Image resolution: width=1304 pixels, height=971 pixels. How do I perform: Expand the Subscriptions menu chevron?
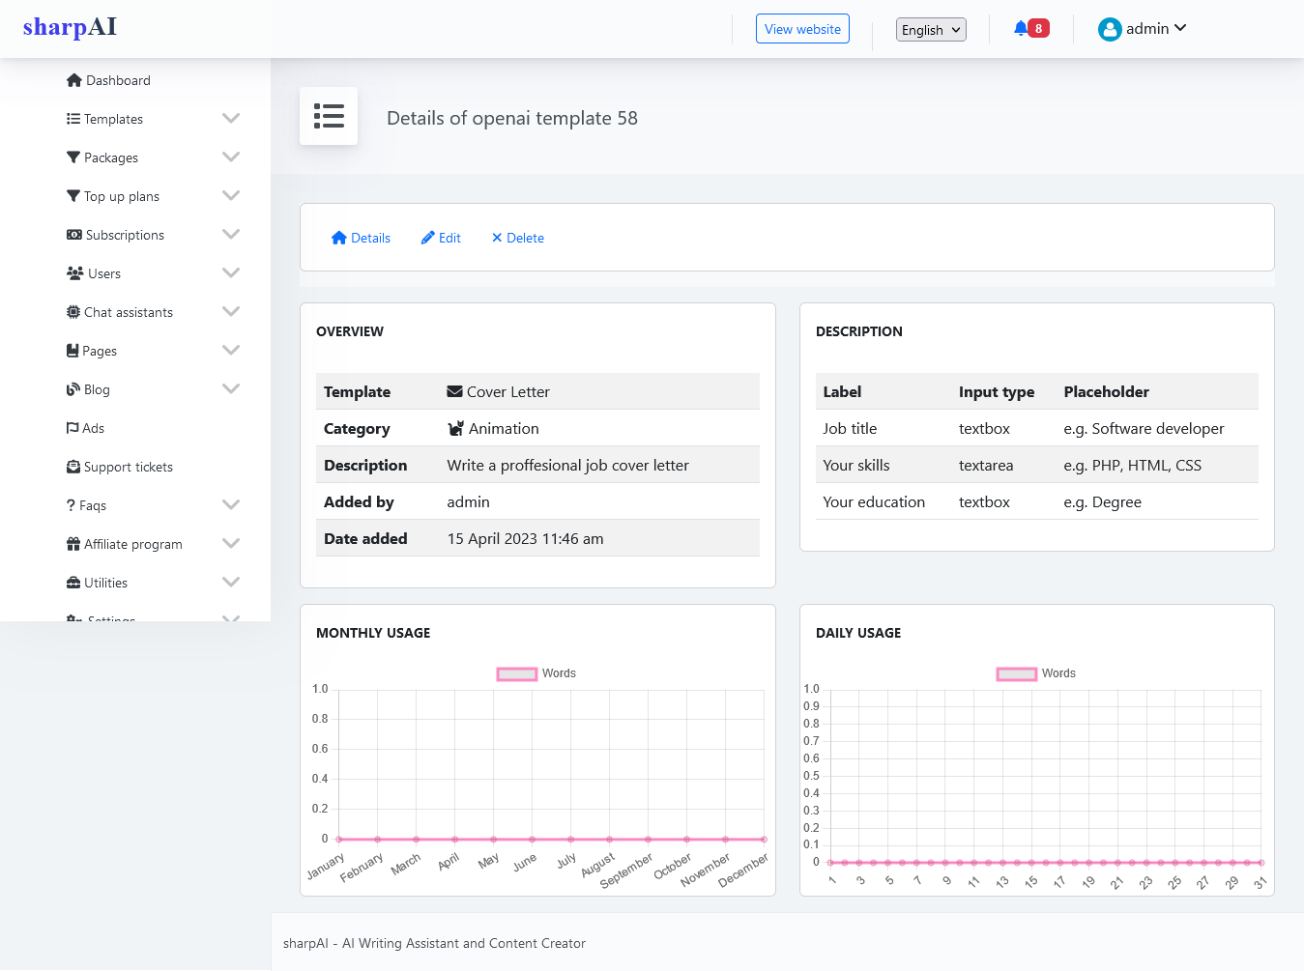[x=231, y=235]
